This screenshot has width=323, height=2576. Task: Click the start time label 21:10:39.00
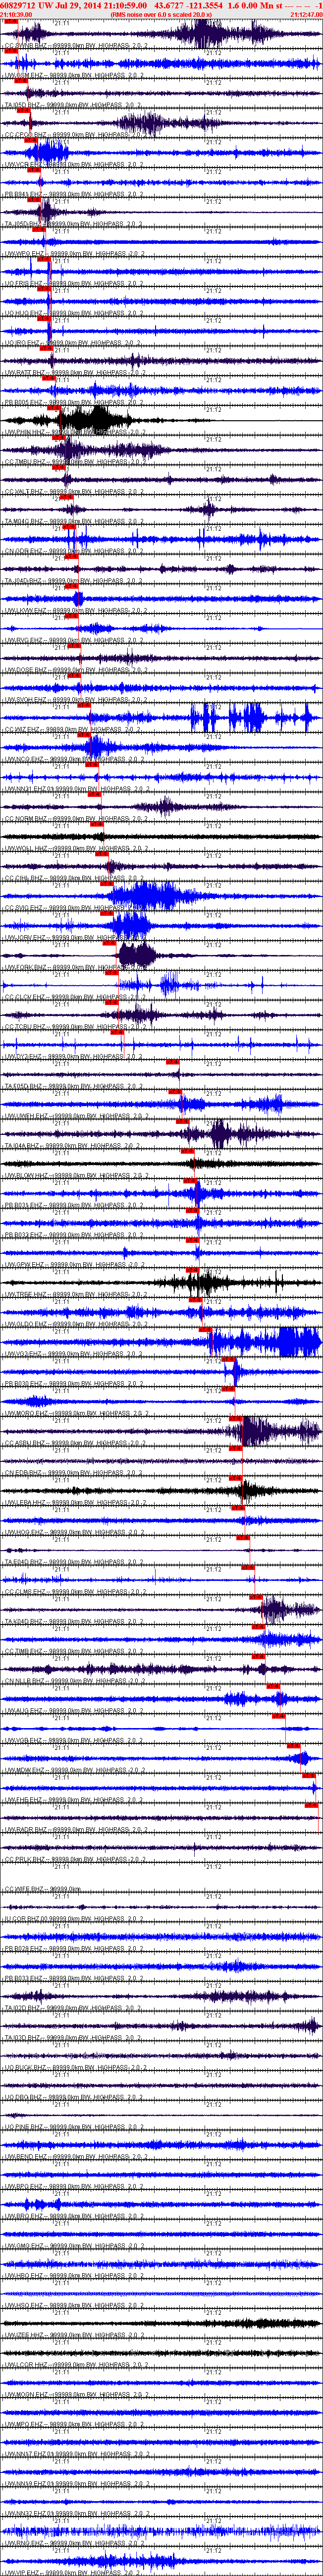click(x=16, y=14)
